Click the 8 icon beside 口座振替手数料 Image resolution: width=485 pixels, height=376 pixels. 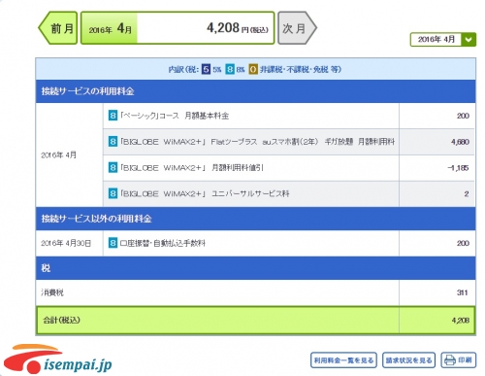[x=113, y=243]
